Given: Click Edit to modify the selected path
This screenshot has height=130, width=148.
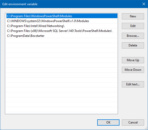Looking at the screenshot, I should point(133,26).
